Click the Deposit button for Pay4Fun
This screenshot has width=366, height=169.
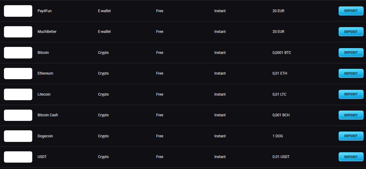[x=351, y=11]
